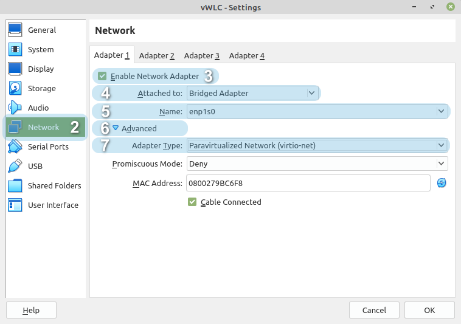The height and width of the screenshot is (324, 461).
Task: Collapse the Advanced section
Action: [116, 128]
